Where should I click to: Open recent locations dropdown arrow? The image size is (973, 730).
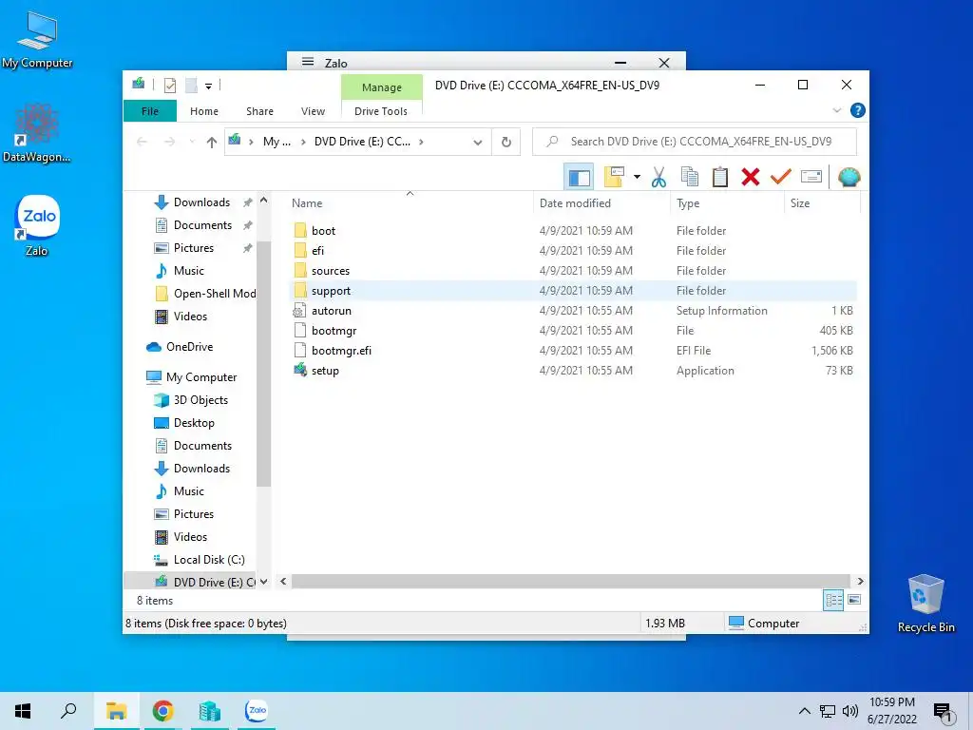[192, 143]
